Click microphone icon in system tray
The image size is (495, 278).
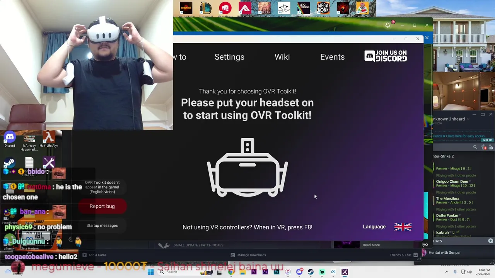(455, 272)
